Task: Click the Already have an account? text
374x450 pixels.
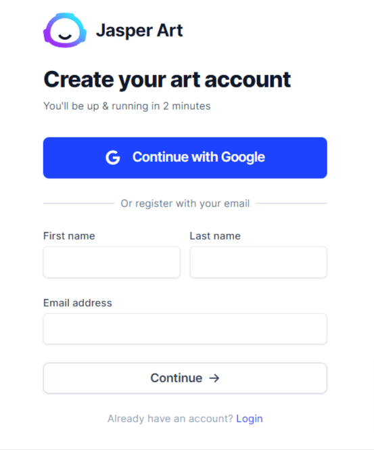Action: point(170,419)
